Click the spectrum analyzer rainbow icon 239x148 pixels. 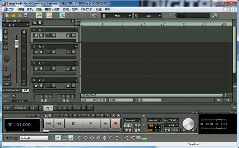(x=145, y=138)
